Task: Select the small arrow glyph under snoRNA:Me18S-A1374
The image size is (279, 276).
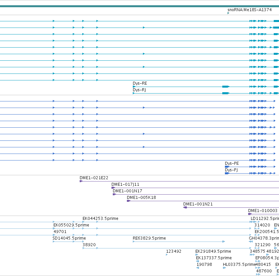Action: (x=228, y=13)
